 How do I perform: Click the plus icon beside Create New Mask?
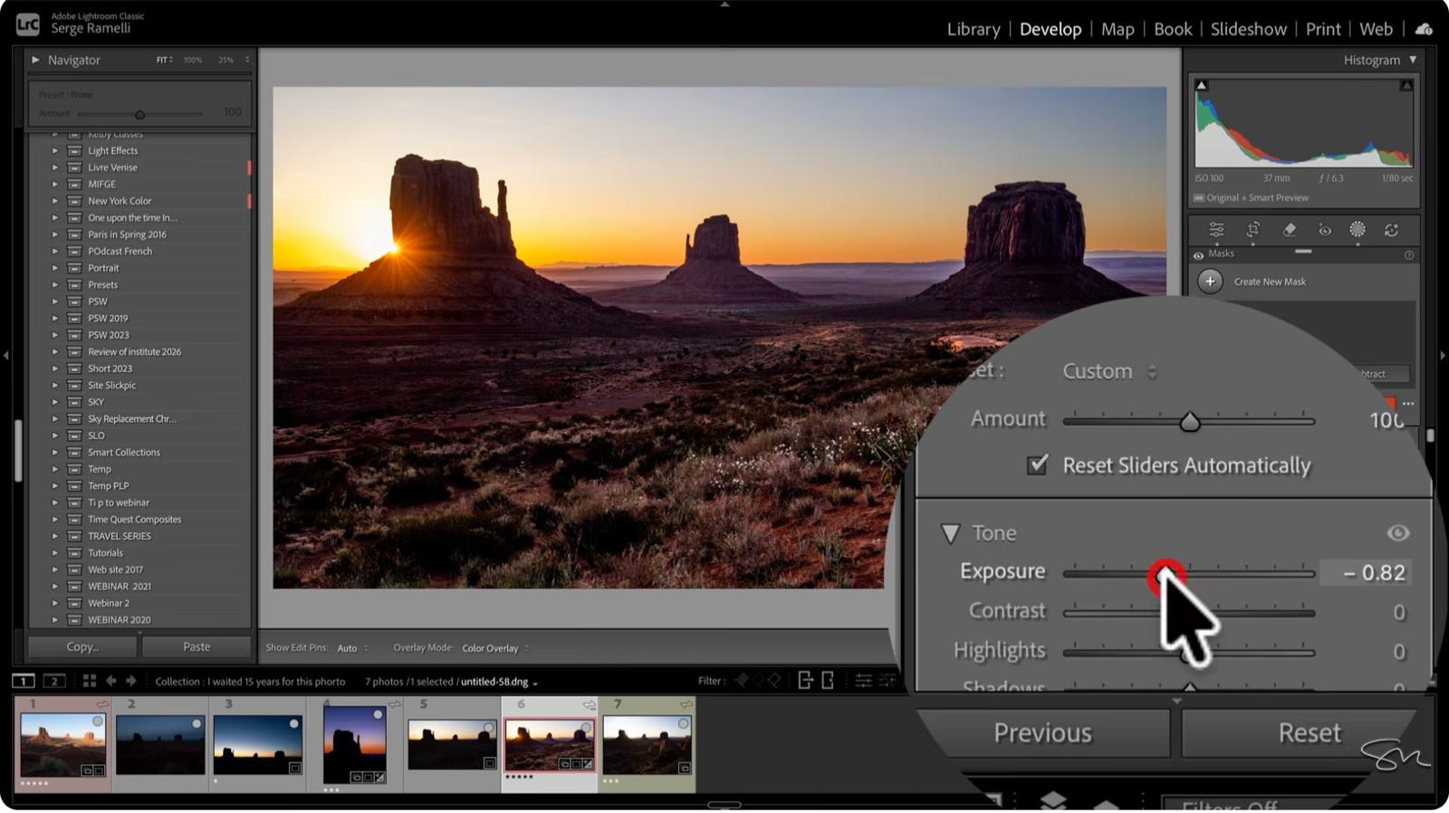point(1210,282)
